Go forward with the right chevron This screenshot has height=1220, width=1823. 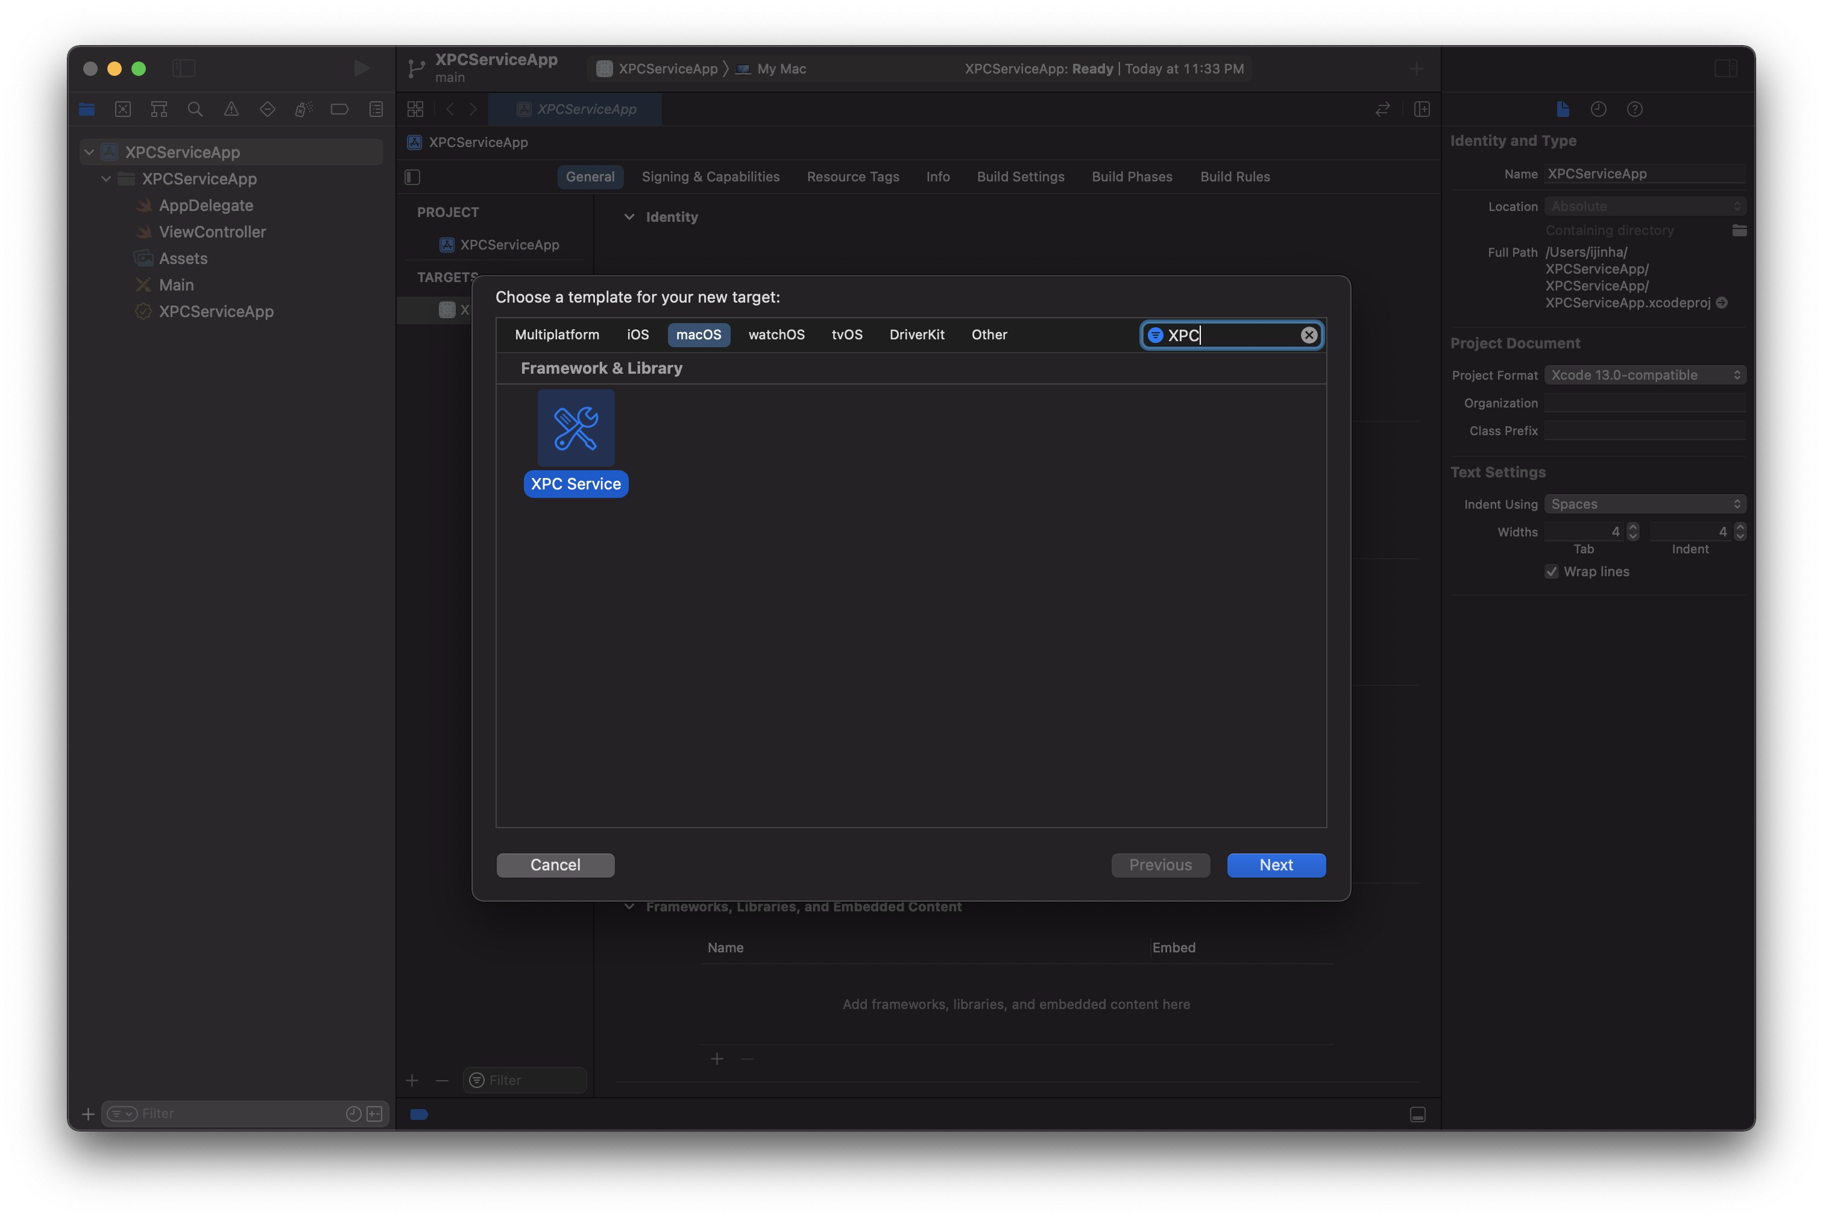point(473,110)
